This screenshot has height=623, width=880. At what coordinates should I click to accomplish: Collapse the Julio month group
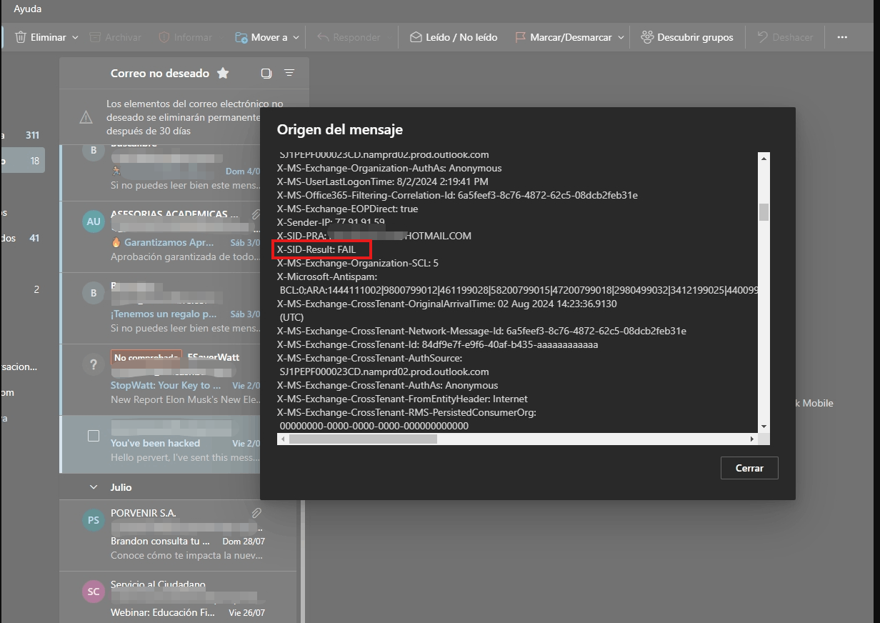pyautogui.click(x=94, y=487)
